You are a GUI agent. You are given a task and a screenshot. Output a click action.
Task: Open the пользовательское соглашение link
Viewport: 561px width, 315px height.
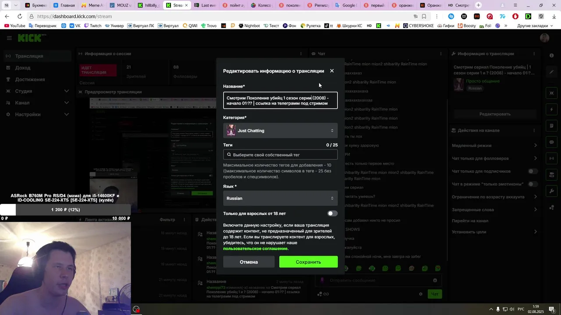coord(256,248)
